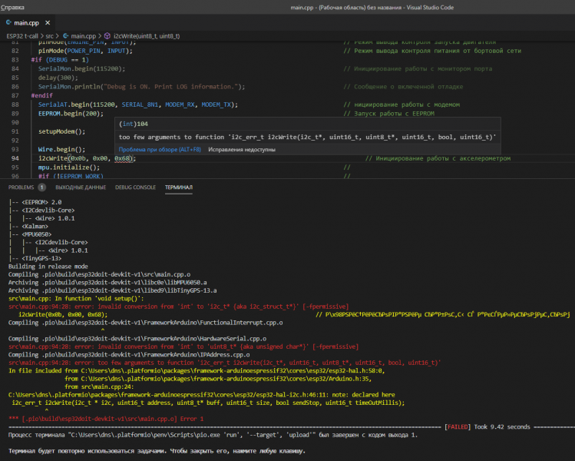
Task: Click '|-- <TinyGPS-13>' terminal line
Action: point(35,258)
